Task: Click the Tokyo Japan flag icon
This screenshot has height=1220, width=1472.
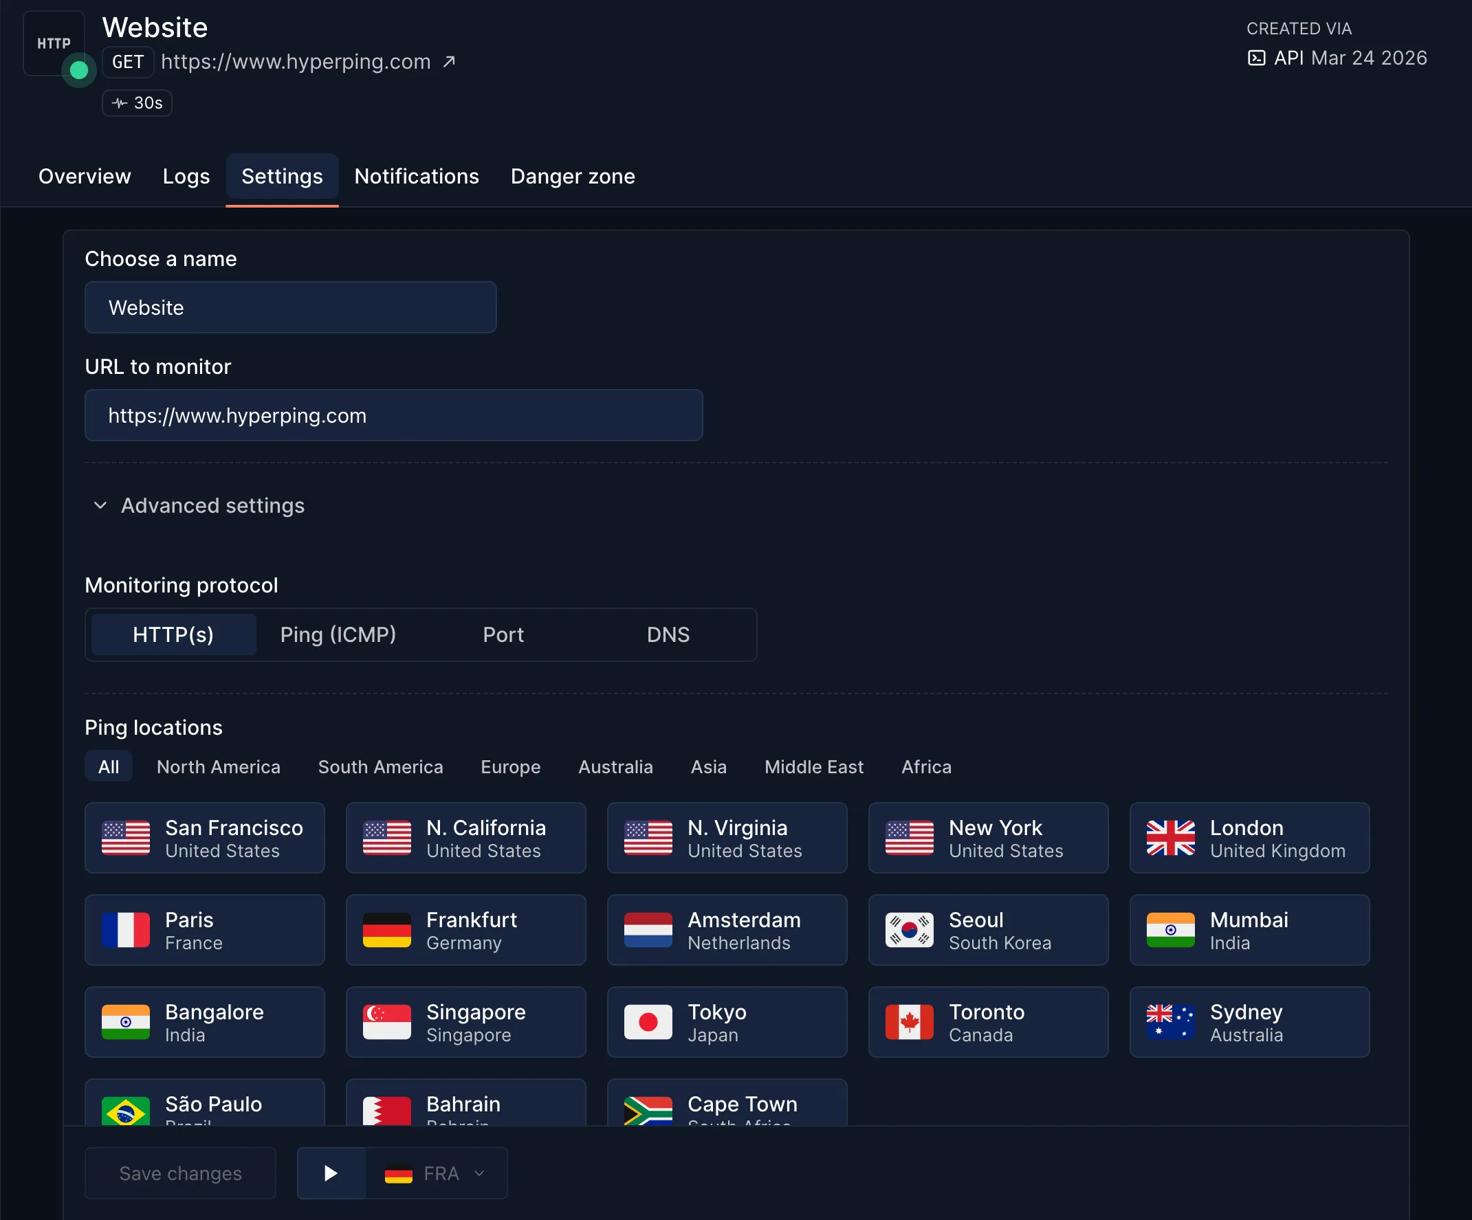Action: pyautogui.click(x=648, y=1021)
